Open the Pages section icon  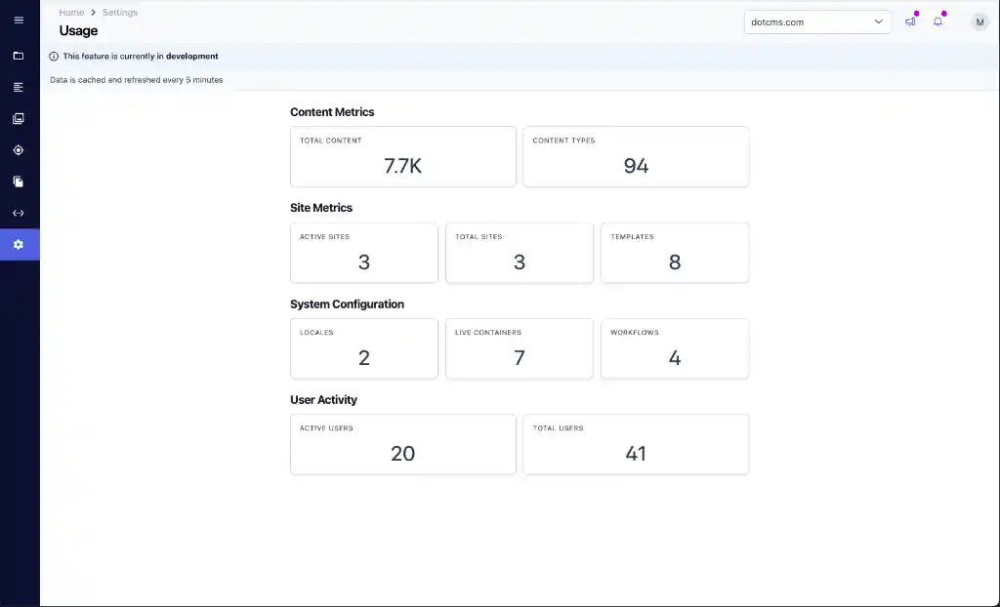(20, 118)
